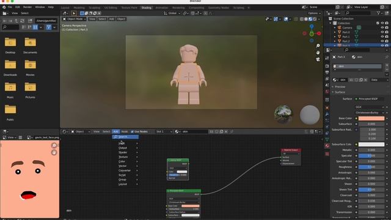
Task: Click the select box tool arrow icon
Action: pos(74,13)
